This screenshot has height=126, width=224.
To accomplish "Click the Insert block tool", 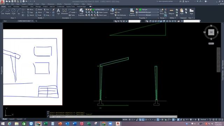I will click(112, 12).
